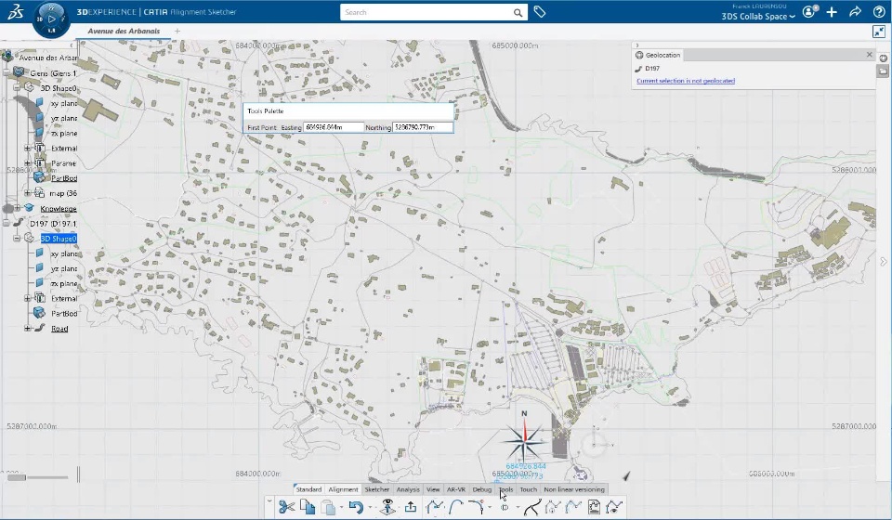Expand the map node in tree

27,193
